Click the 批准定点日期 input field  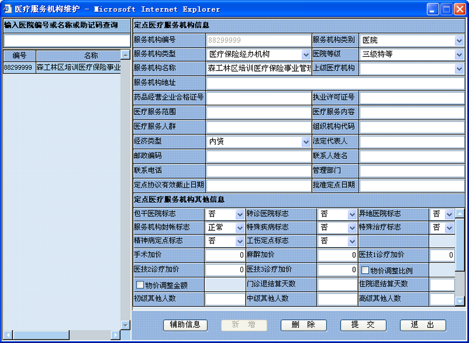tap(412, 186)
